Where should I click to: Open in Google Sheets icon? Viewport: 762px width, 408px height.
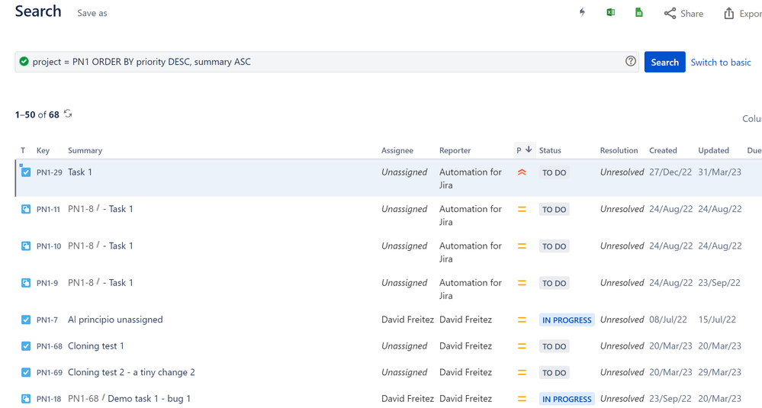[639, 13]
